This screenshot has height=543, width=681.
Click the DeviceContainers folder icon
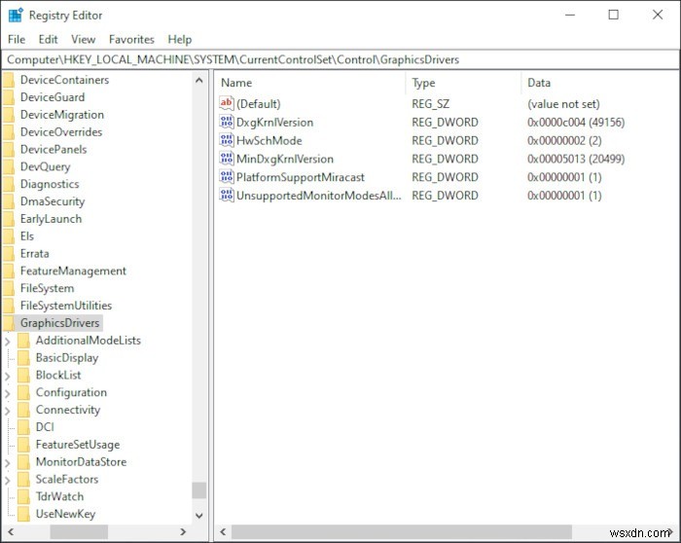click(x=9, y=80)
